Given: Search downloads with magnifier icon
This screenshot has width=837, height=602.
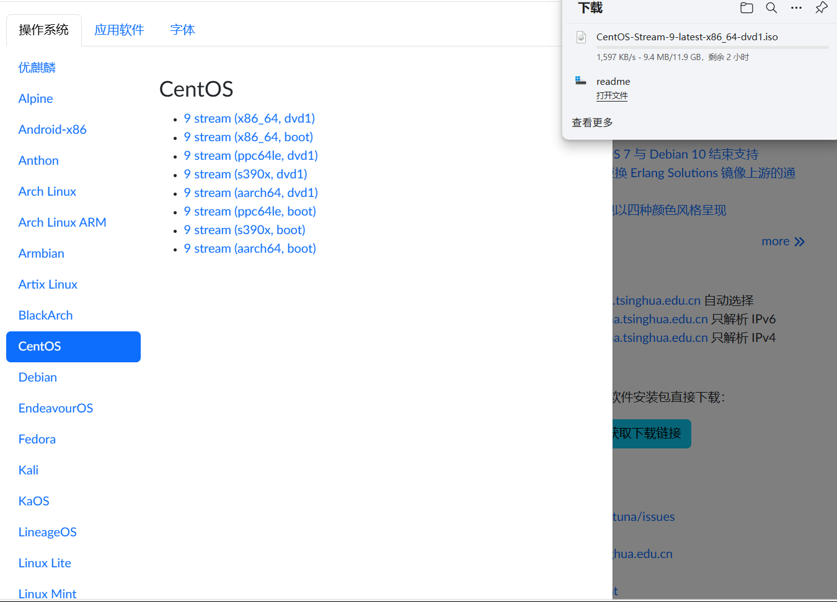Looking at the screenshot, I should point(771,8).
